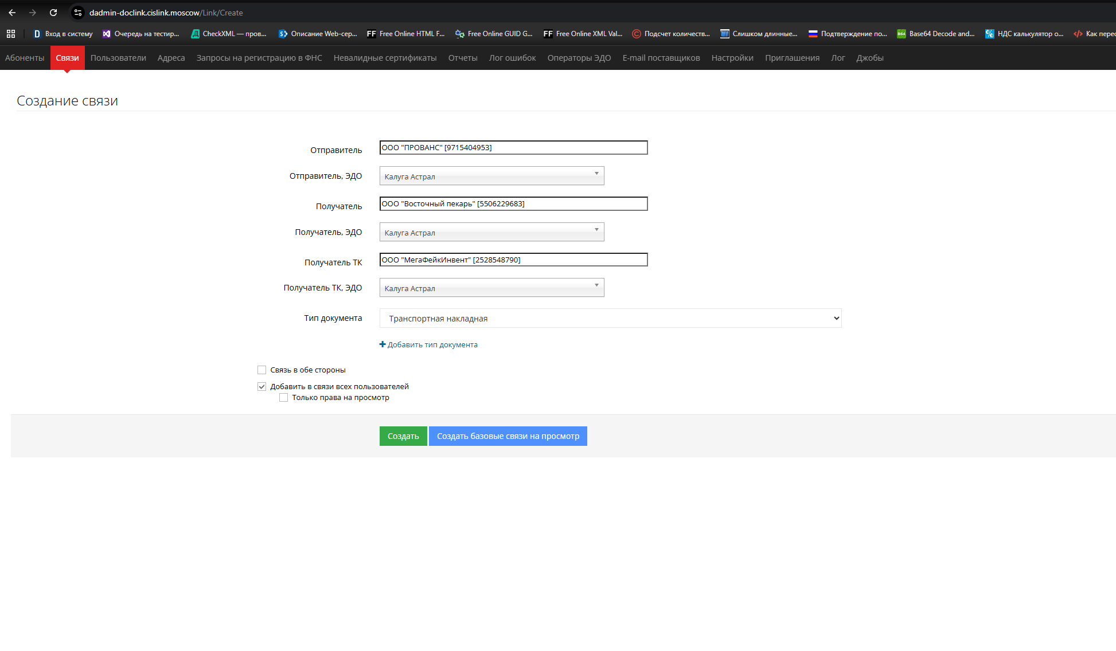Open the Base64 Decode bookmark icon
This screenshot has width=1116, height=651.
(x=902, y=34)
